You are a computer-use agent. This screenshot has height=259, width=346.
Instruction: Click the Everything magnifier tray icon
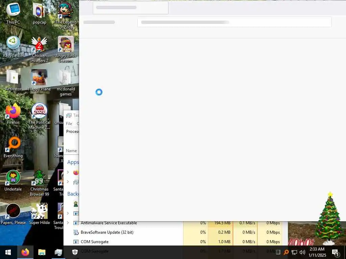coord(286,252)
